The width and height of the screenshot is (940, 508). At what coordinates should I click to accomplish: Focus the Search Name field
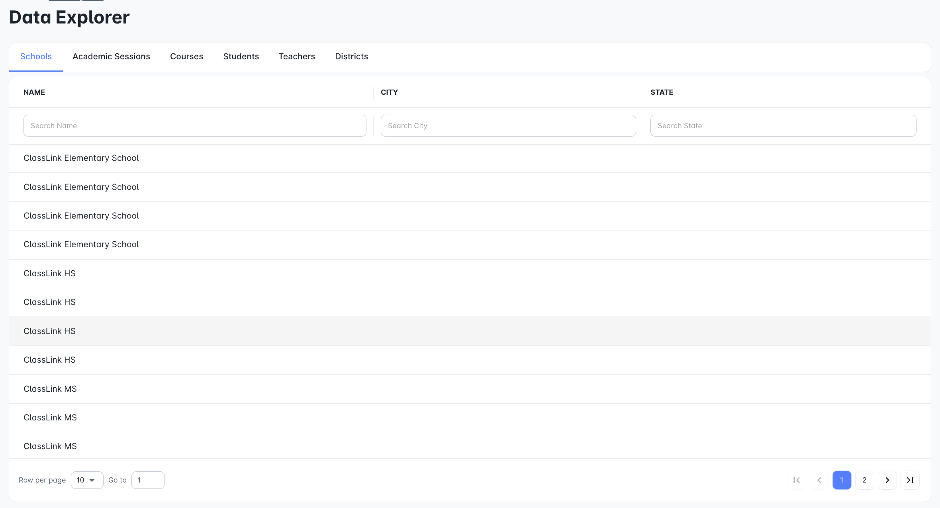195,126
